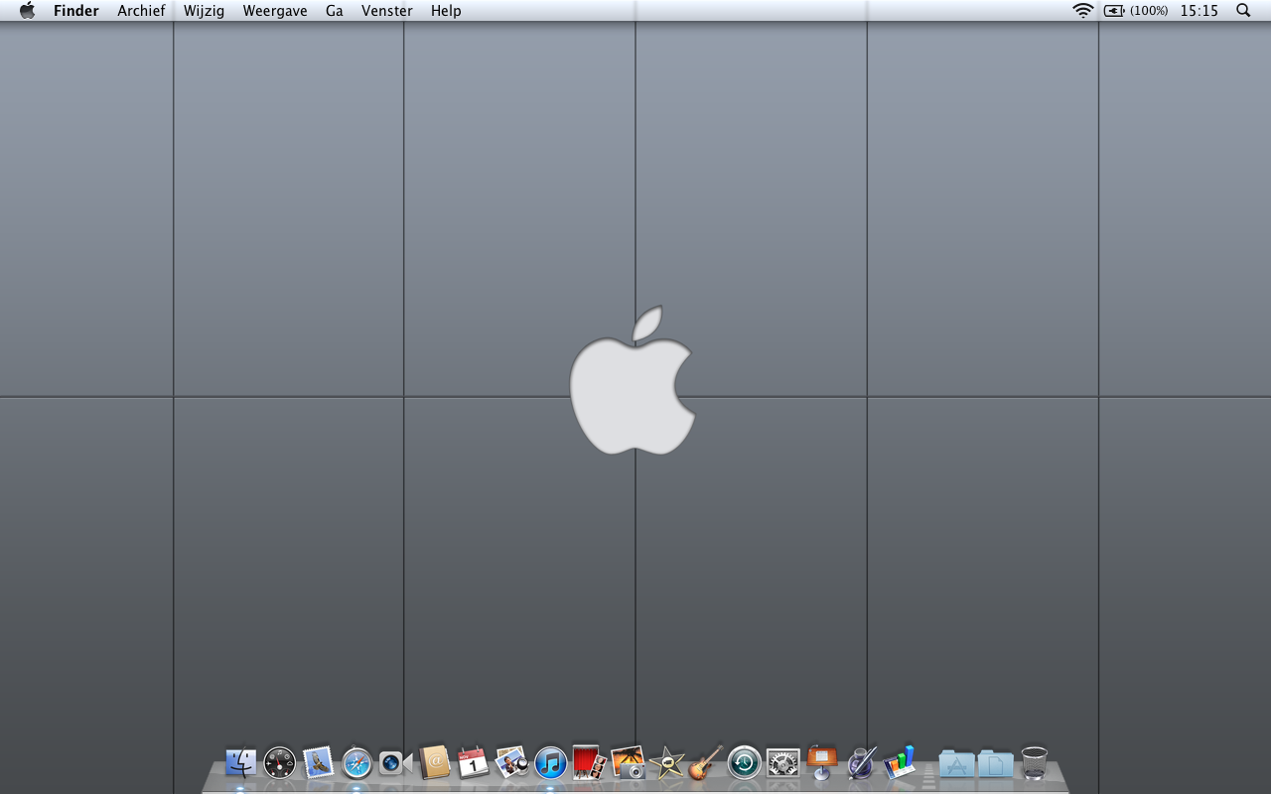Open the Wijzig menu
The height and width of the screenshot is (794, 1271).
204,11
